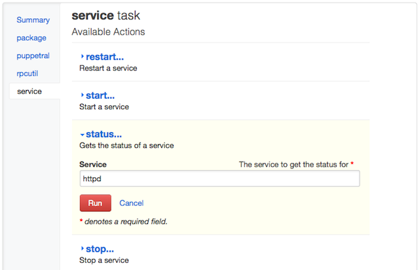Image resolution: width=419 pixels, height=270 pixels.
Task: Focus the Service input containing httpd
Action: pyautogui.click(x=219, y=178)
